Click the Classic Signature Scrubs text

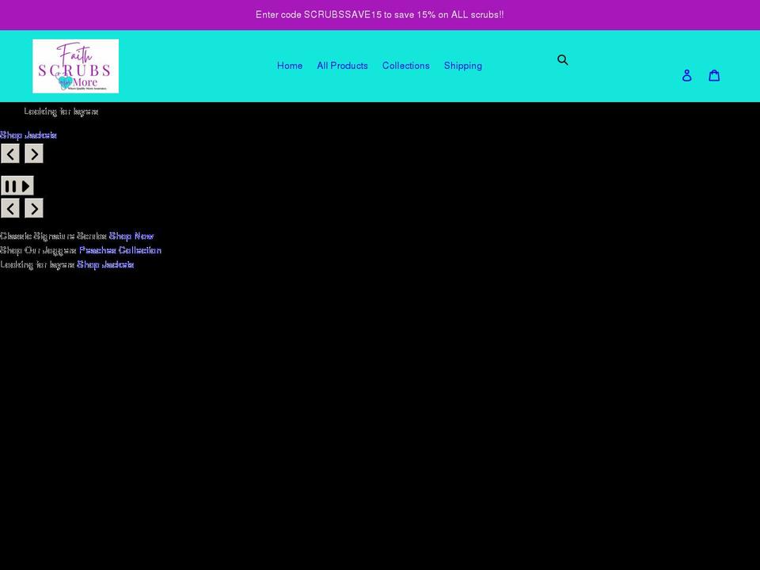(x=53, y=236)
